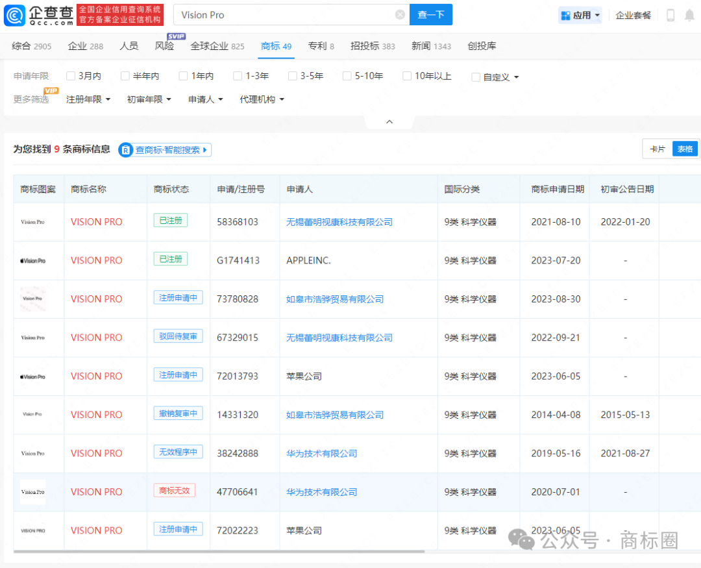Open the 华为技术有限公司 applicant link
The image size is (701, 568).
pyautogui.click(x=321, y=453)
